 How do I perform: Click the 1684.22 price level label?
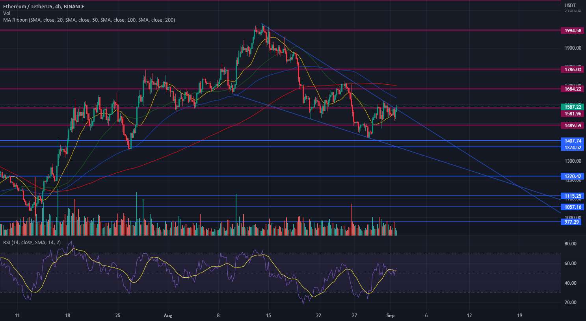coord(573,89)
